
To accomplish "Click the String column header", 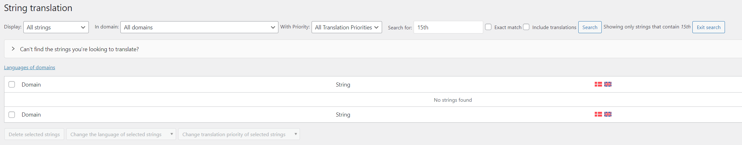I will pyautogui.click(x=343, y=85).
